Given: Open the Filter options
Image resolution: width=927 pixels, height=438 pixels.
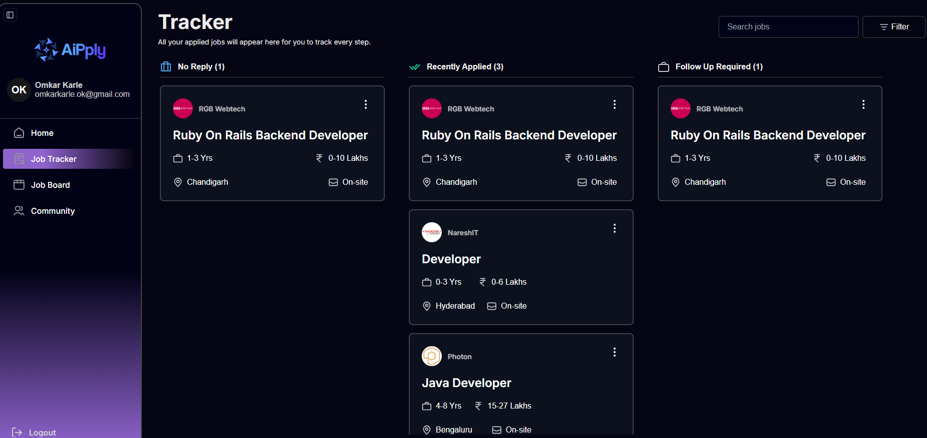Looking at the screenshot, I should tap(894, 27).
